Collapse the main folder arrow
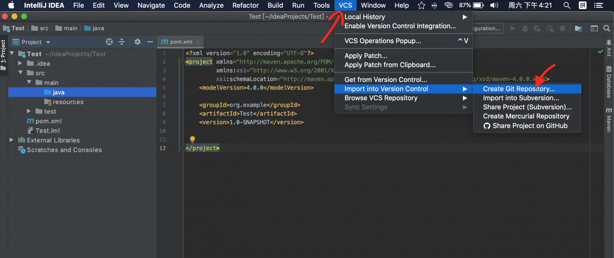Image resolution: width=614 pixels, height=258 pixels. point(29,82)
